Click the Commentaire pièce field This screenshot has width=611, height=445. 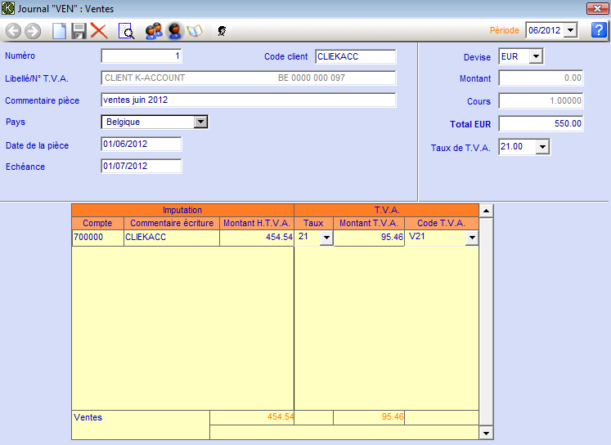tap(248, 100)
